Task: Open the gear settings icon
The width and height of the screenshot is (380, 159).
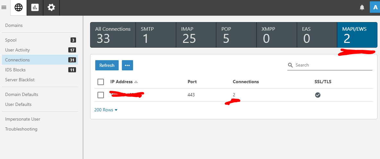Action: click(x=51, y=8)
